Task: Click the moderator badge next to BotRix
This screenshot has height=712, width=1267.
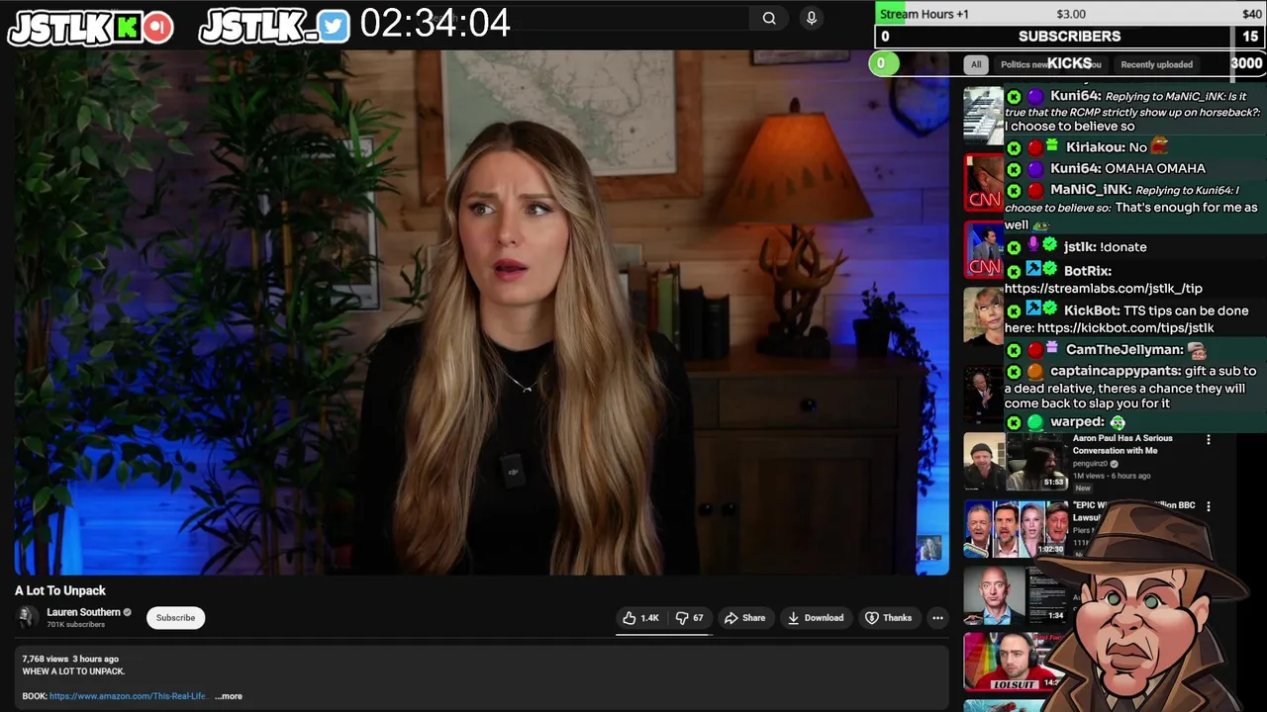Action: pyautogui.click(x=1034, y=269)
